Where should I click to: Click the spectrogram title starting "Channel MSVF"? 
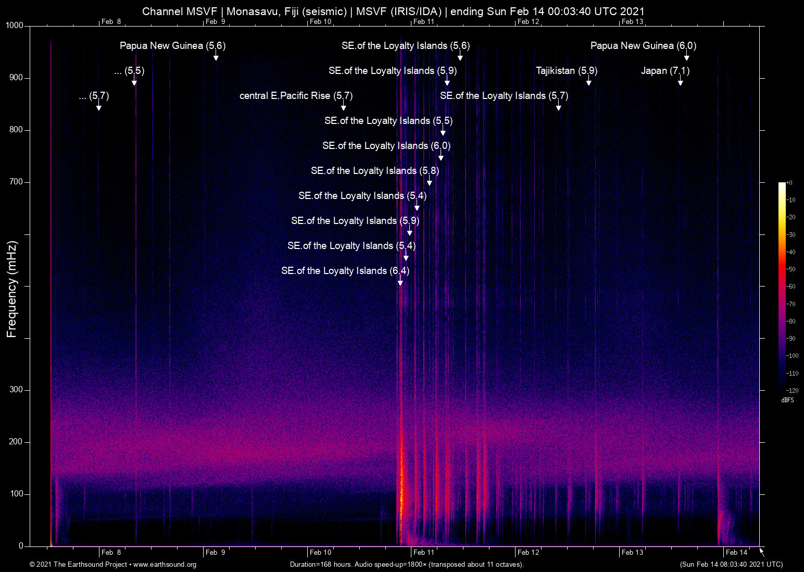point(393,11)
